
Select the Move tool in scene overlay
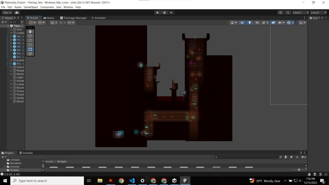click(30, 36)
